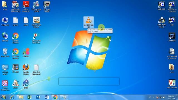Screen dimensions: 178x100
Task: Select the iVMS-4200 Client shortcut
Action: pos(161,22)
